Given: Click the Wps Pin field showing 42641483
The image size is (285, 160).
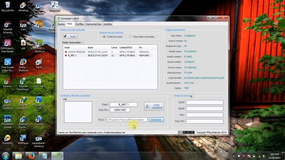Looking at the screenshot, I should pos(120,110).
